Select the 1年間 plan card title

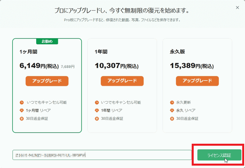point(101,52)
